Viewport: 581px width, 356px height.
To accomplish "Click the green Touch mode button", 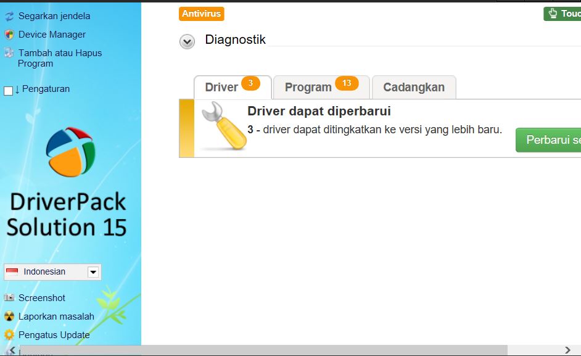I will click(562, 14).
